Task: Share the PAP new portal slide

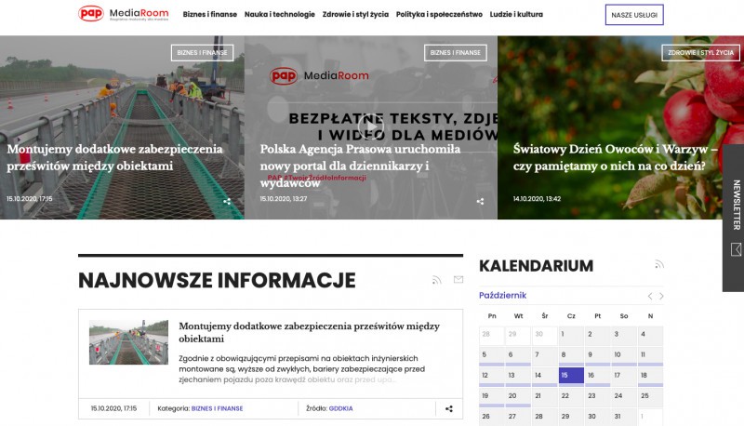Action: [480, 201]
